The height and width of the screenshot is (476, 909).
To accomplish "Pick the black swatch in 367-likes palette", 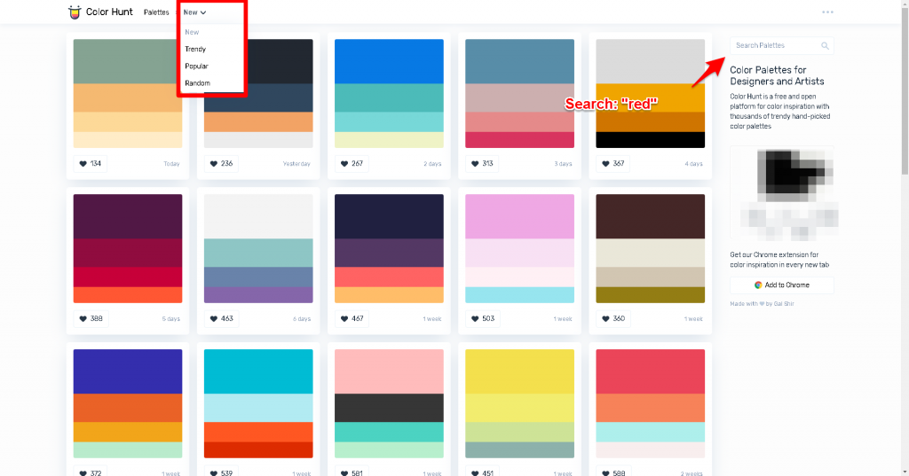I will 650,140.
